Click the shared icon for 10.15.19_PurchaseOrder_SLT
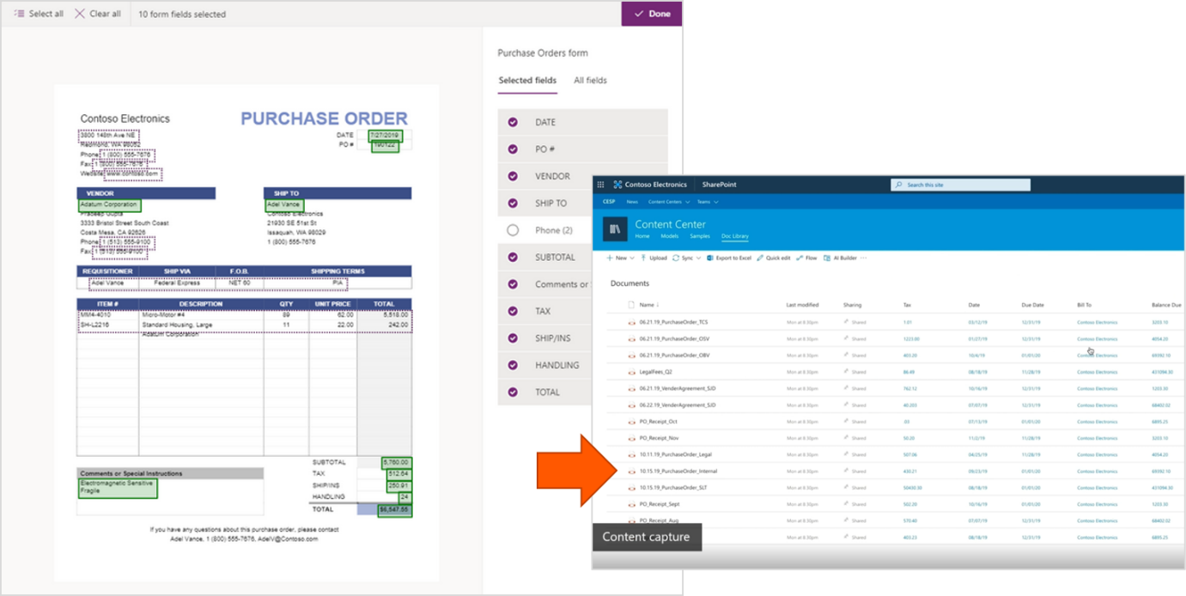The width and height of the screenshot is (1186, 596). pyautogui.click(x=847, y=488)
